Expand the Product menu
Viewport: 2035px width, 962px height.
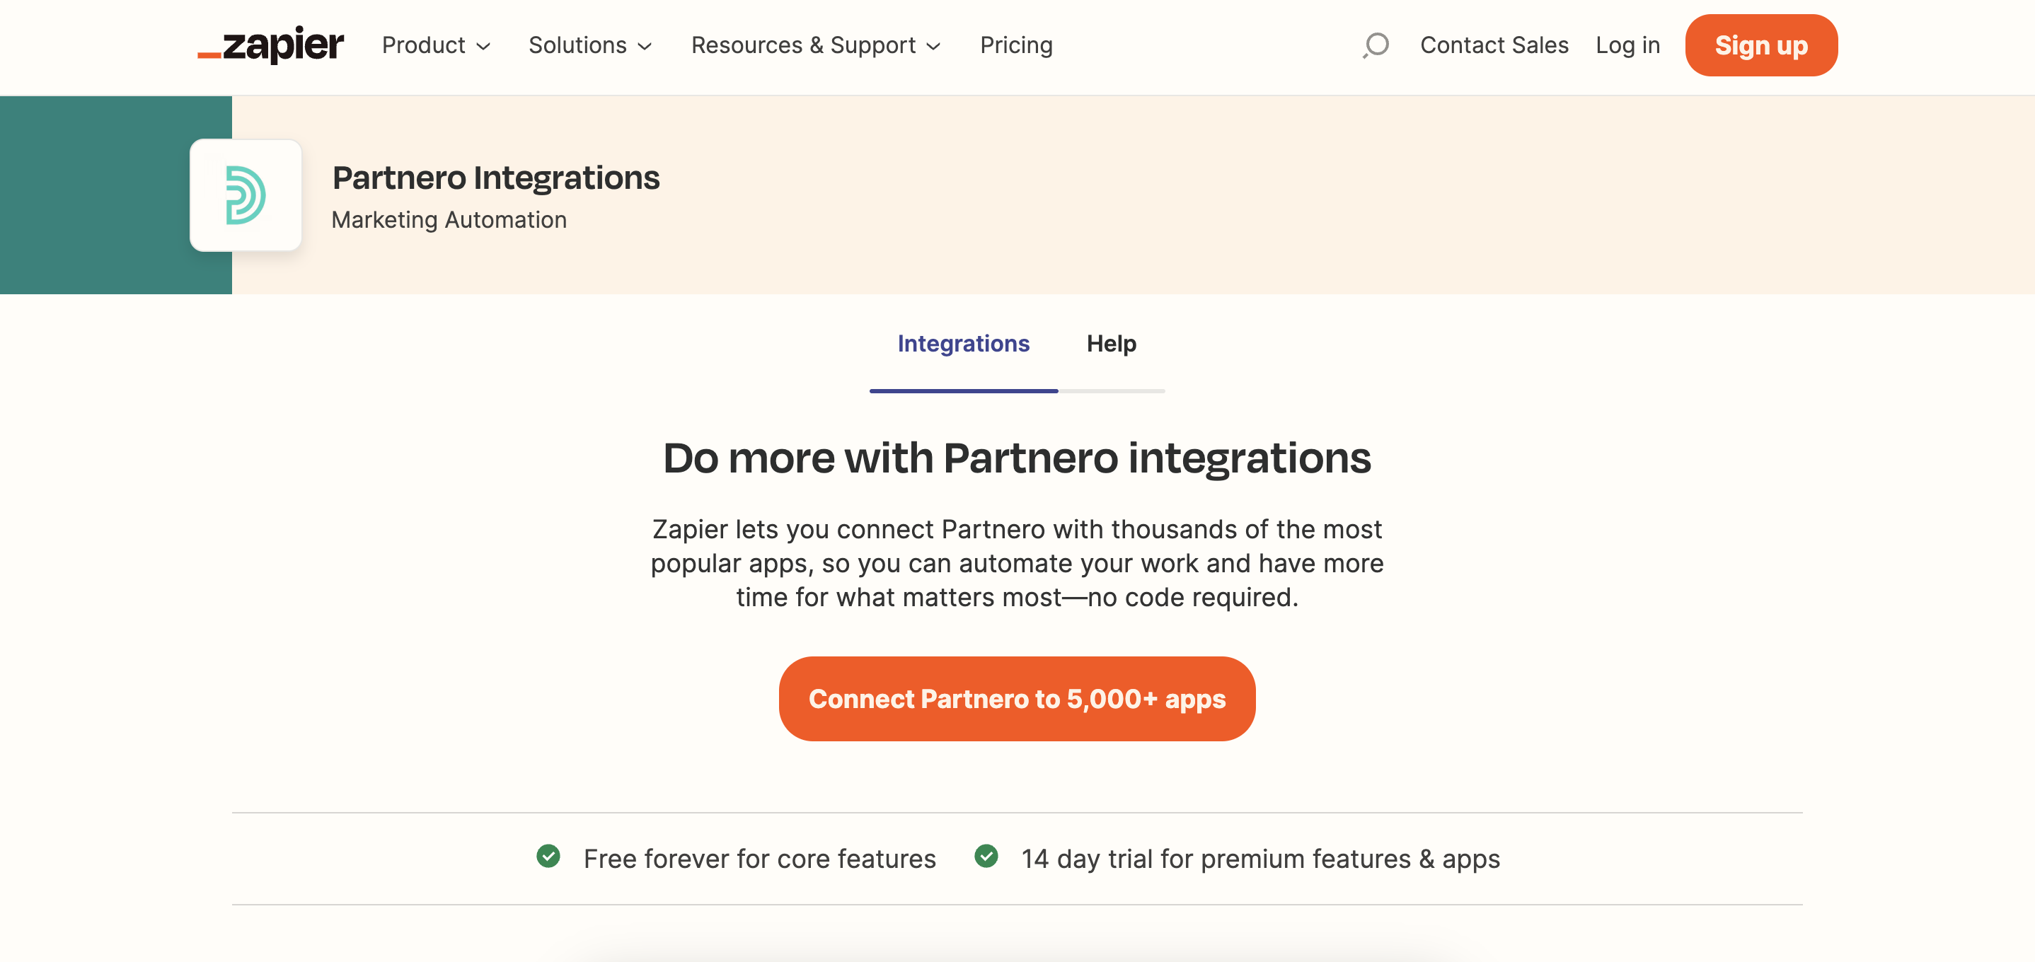click(436, 45)
